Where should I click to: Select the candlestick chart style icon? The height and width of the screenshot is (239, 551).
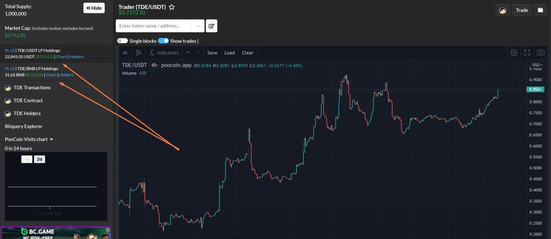138,53
